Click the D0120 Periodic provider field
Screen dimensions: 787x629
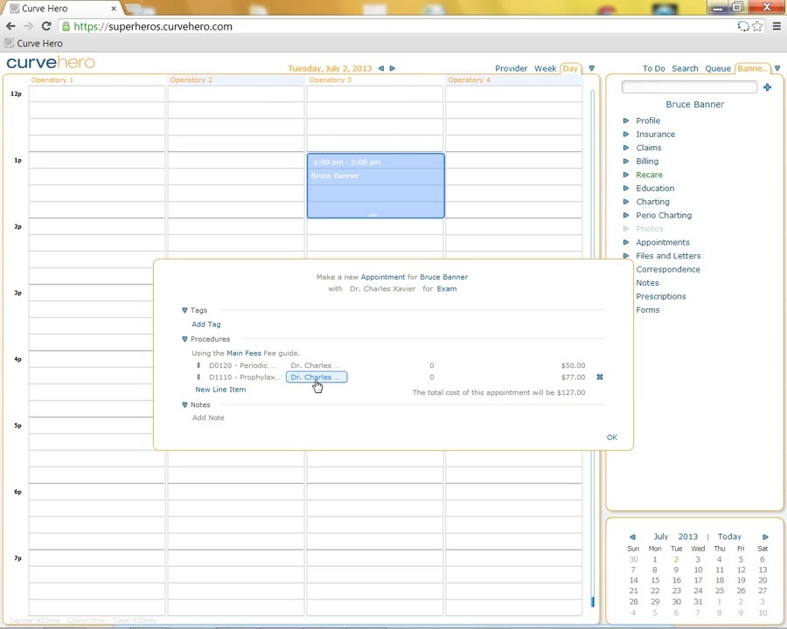point(315,365)
